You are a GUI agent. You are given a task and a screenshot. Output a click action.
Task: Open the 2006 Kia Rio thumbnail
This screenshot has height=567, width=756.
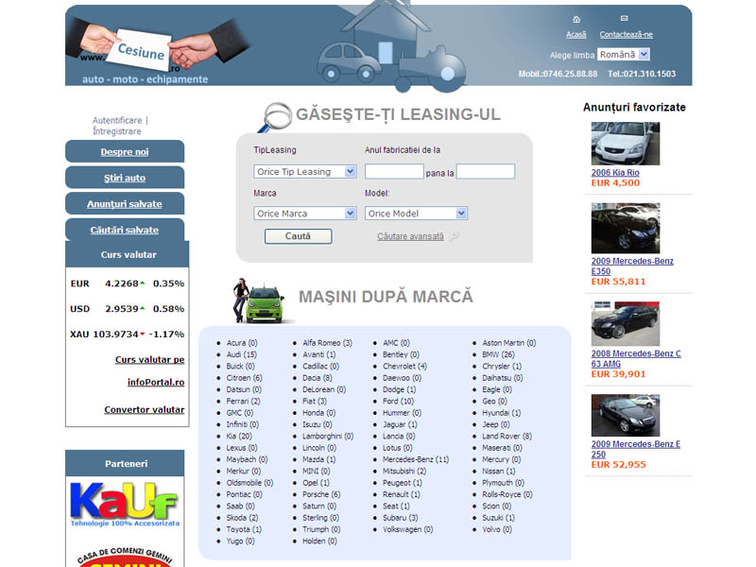click(x=626, y=144)
